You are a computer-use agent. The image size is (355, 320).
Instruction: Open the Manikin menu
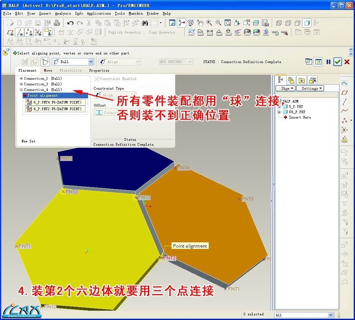point(136,13)
